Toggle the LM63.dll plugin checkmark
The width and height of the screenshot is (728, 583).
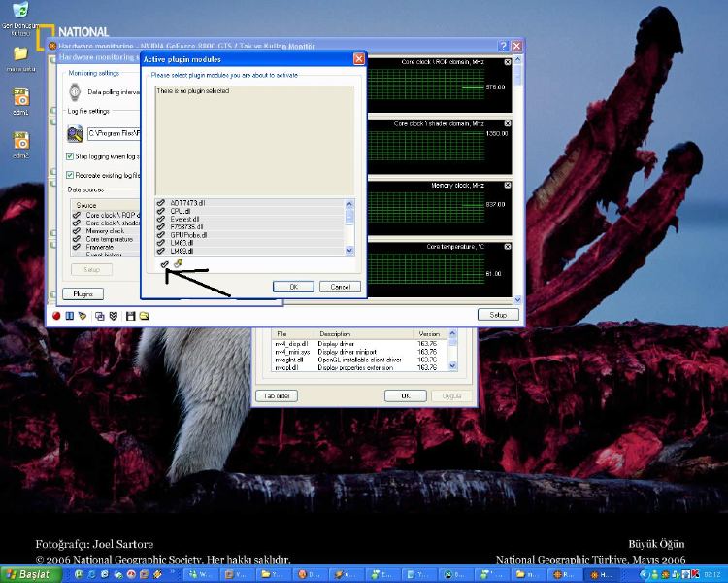pos(160,243)
